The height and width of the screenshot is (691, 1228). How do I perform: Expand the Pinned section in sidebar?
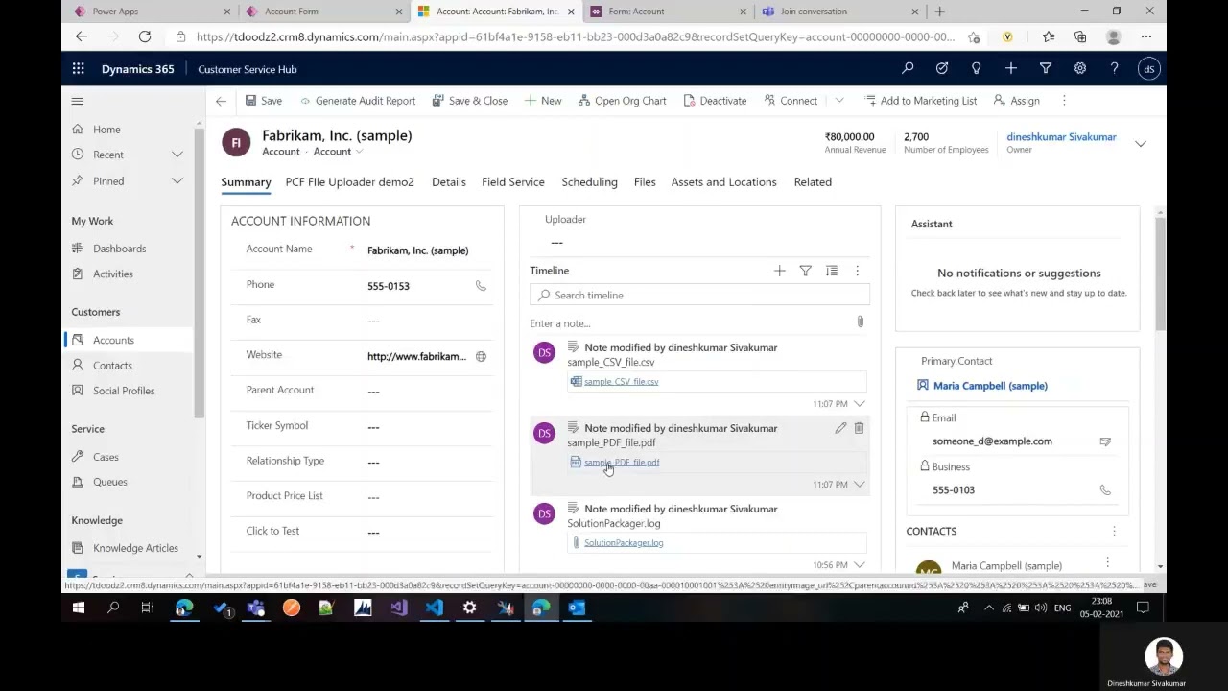177,180
